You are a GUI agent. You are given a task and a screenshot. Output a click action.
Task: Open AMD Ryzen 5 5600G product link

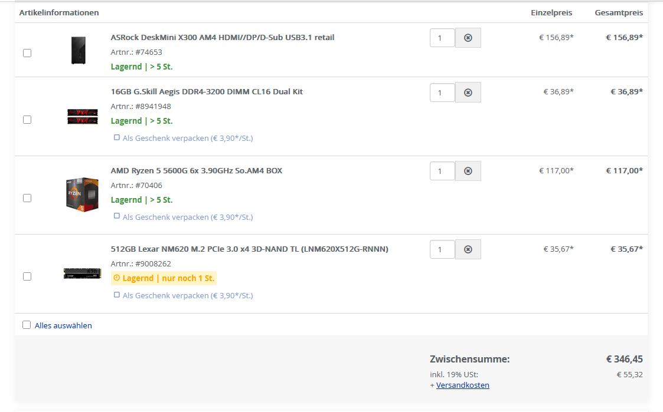(196, 170)
